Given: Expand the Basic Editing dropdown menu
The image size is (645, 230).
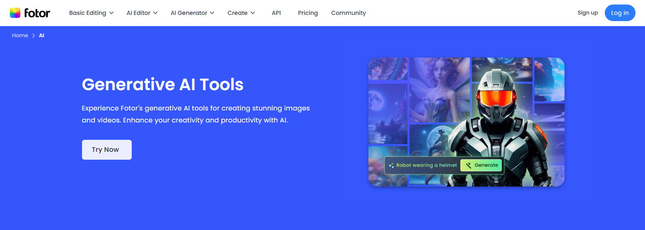Looking at the screenshot, I should (x=91, y=13).
